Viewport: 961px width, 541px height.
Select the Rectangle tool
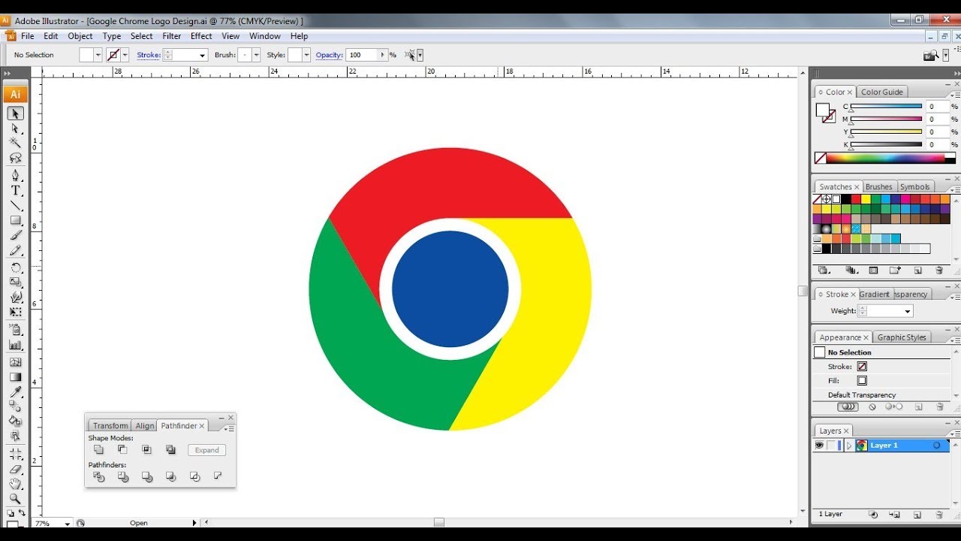click(x=15, y=220)
